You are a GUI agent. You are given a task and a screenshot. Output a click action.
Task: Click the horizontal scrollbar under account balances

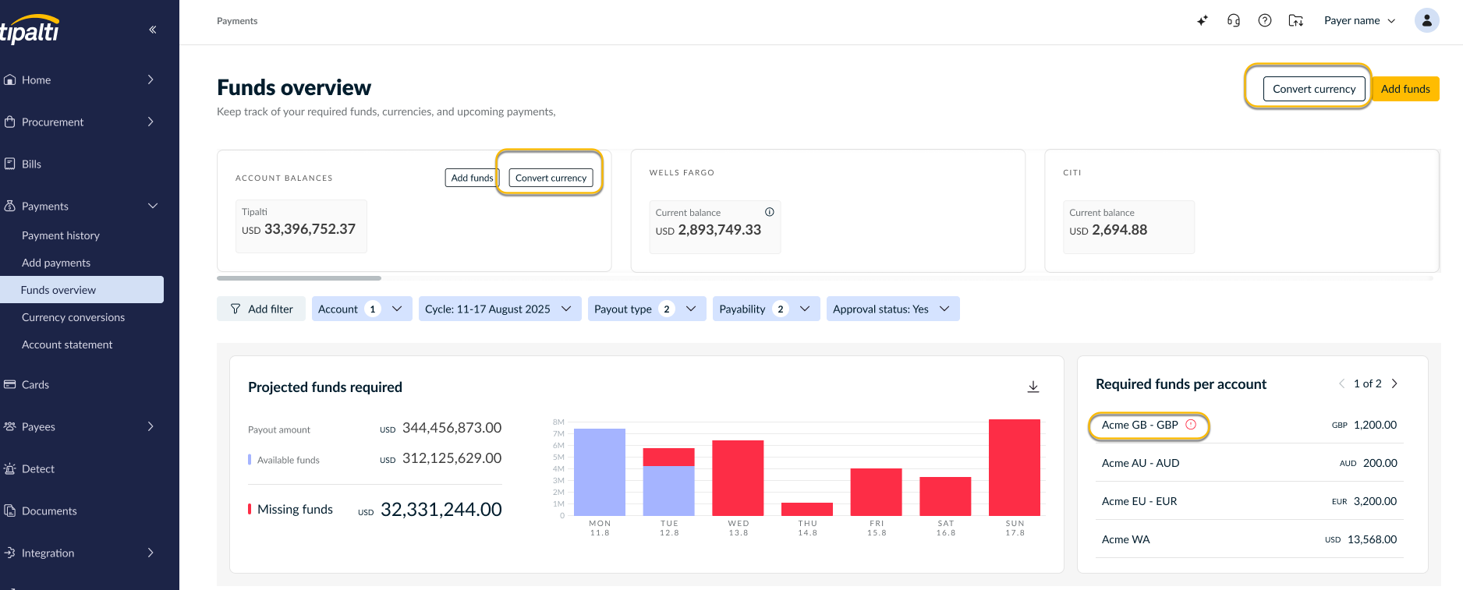click(299, 277)
